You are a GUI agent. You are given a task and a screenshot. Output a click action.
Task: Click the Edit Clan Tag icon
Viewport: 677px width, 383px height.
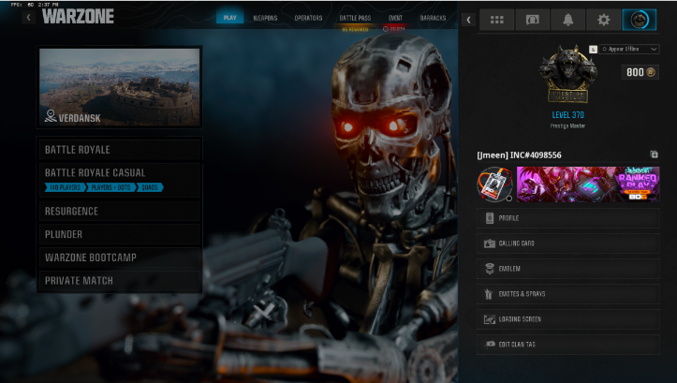pos(490,345)
